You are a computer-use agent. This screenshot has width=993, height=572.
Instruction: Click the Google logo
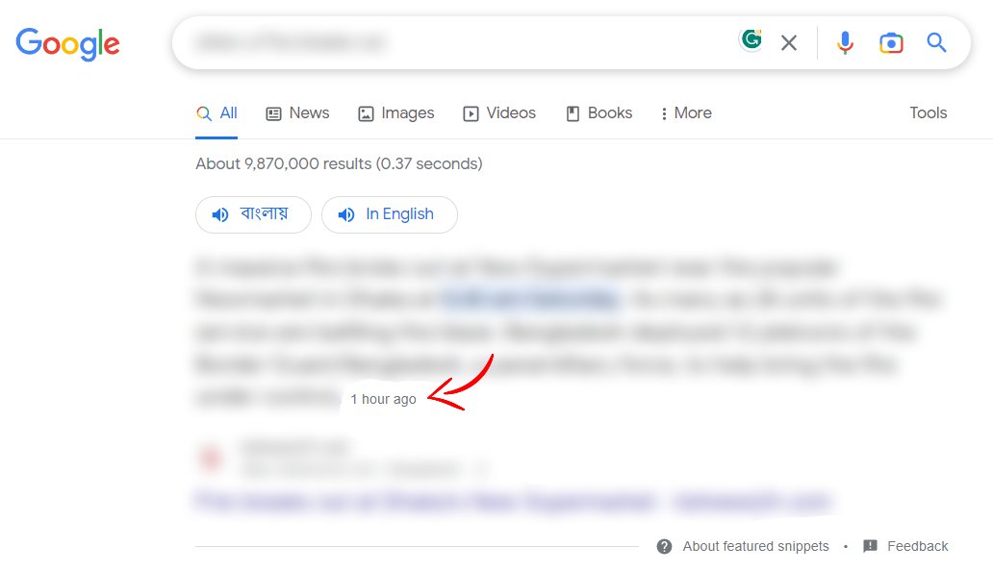67,43
